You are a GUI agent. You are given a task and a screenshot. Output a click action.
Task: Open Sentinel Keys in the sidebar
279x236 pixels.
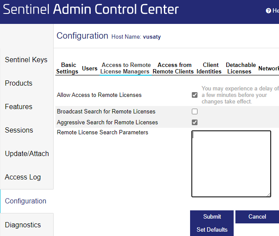pyautogui.click(x=26, y=60)
